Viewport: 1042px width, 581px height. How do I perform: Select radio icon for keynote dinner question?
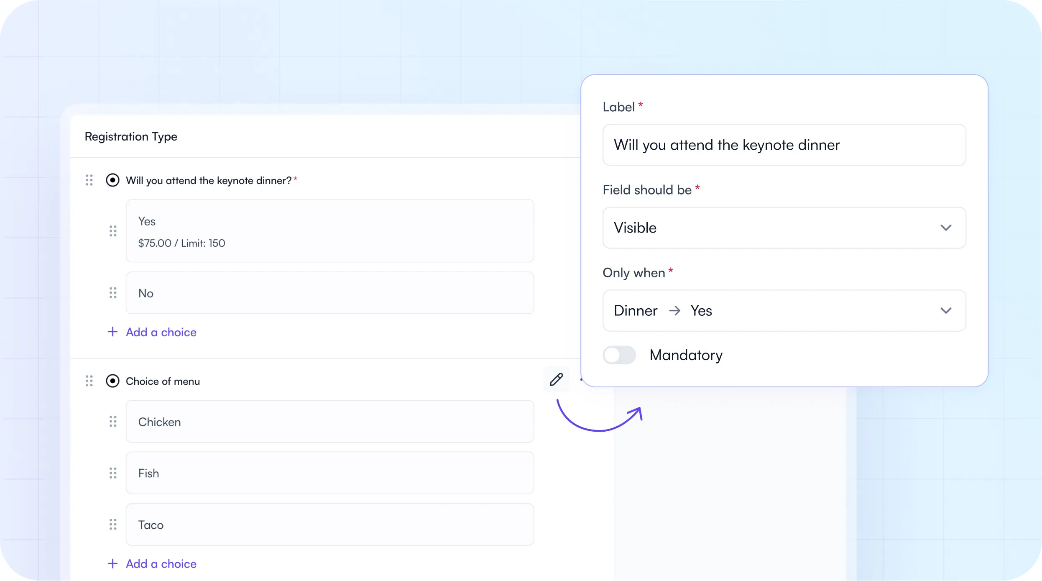pos(112,180)
